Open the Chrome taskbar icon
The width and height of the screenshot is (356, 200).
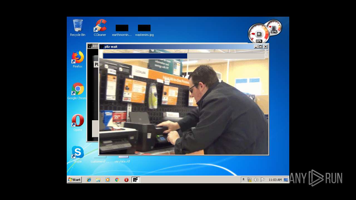pyautogui.click(x=117, y=180)
